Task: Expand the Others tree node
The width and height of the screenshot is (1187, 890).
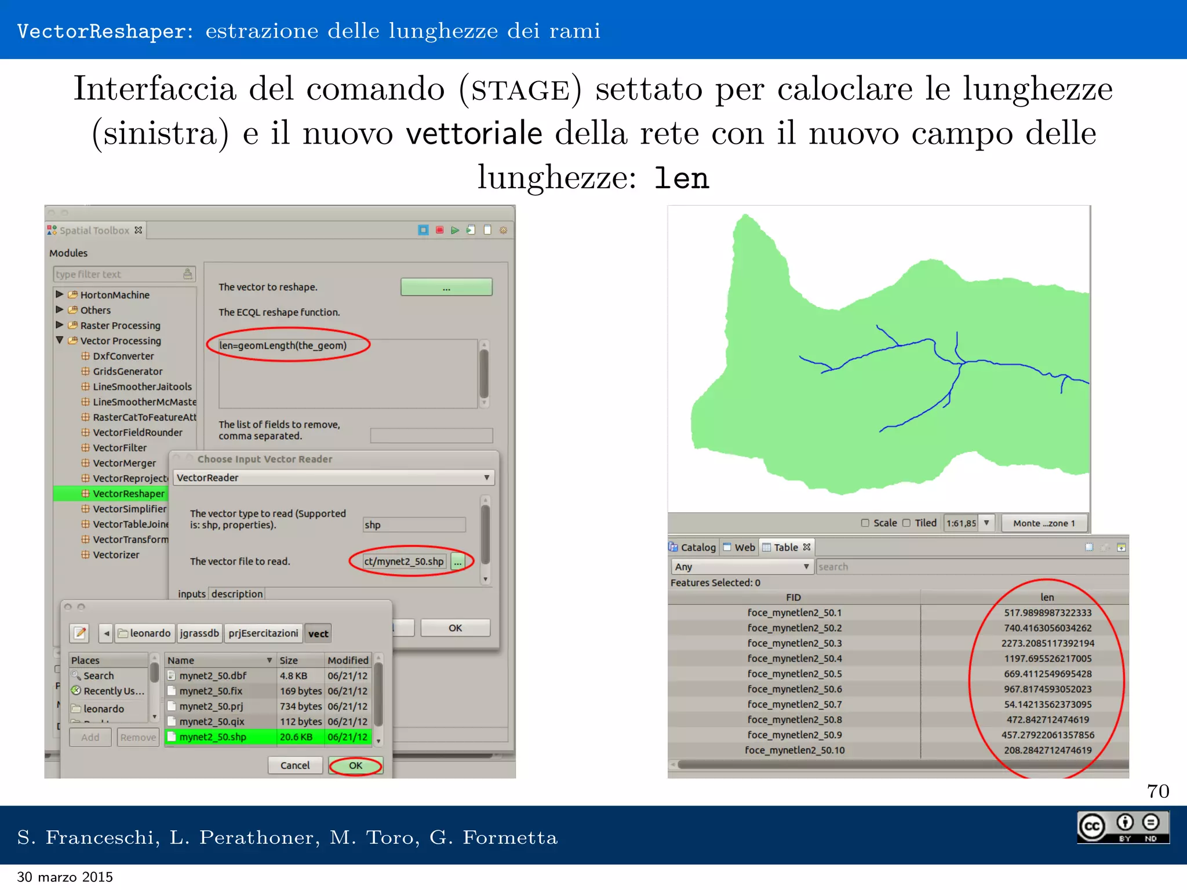Action: (60, 309)
